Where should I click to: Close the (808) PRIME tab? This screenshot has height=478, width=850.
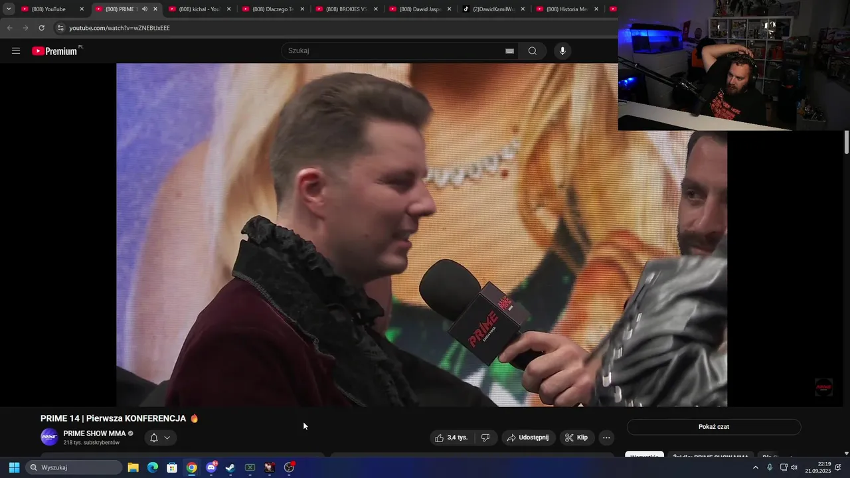155,9
